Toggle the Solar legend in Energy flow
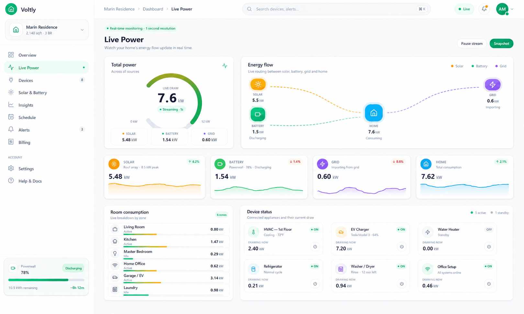This screenshot has height=314, width=524. 457,66
